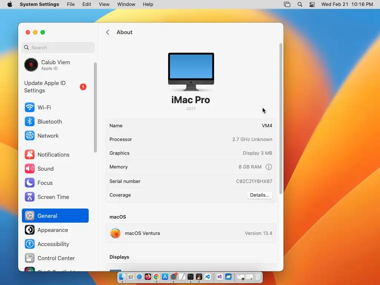
Task: Launch Safari from the Dock
Action: click(139, 277)
